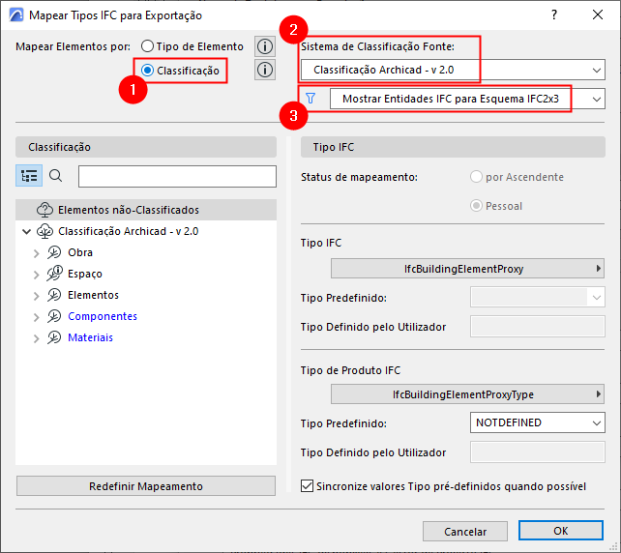Click upper Tipo Definido pelo Utilizador field

click(538, 327)
